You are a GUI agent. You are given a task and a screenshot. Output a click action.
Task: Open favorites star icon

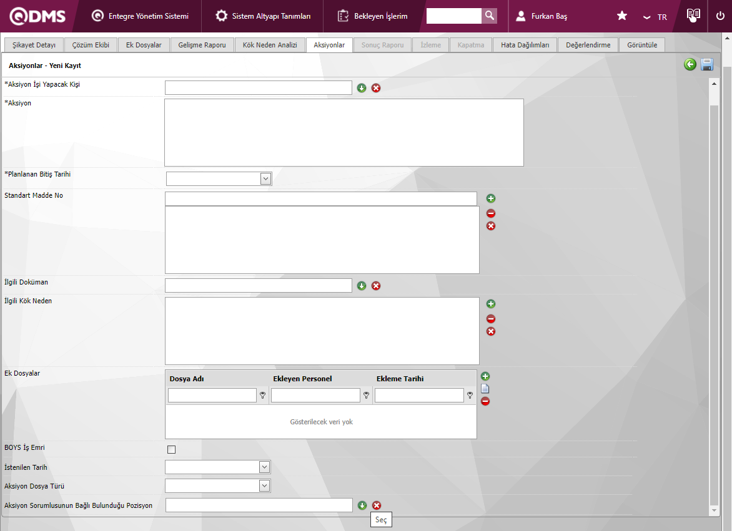(x=622, y=16)
